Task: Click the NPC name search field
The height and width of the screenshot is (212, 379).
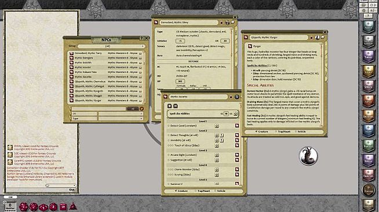Action: 99,109
